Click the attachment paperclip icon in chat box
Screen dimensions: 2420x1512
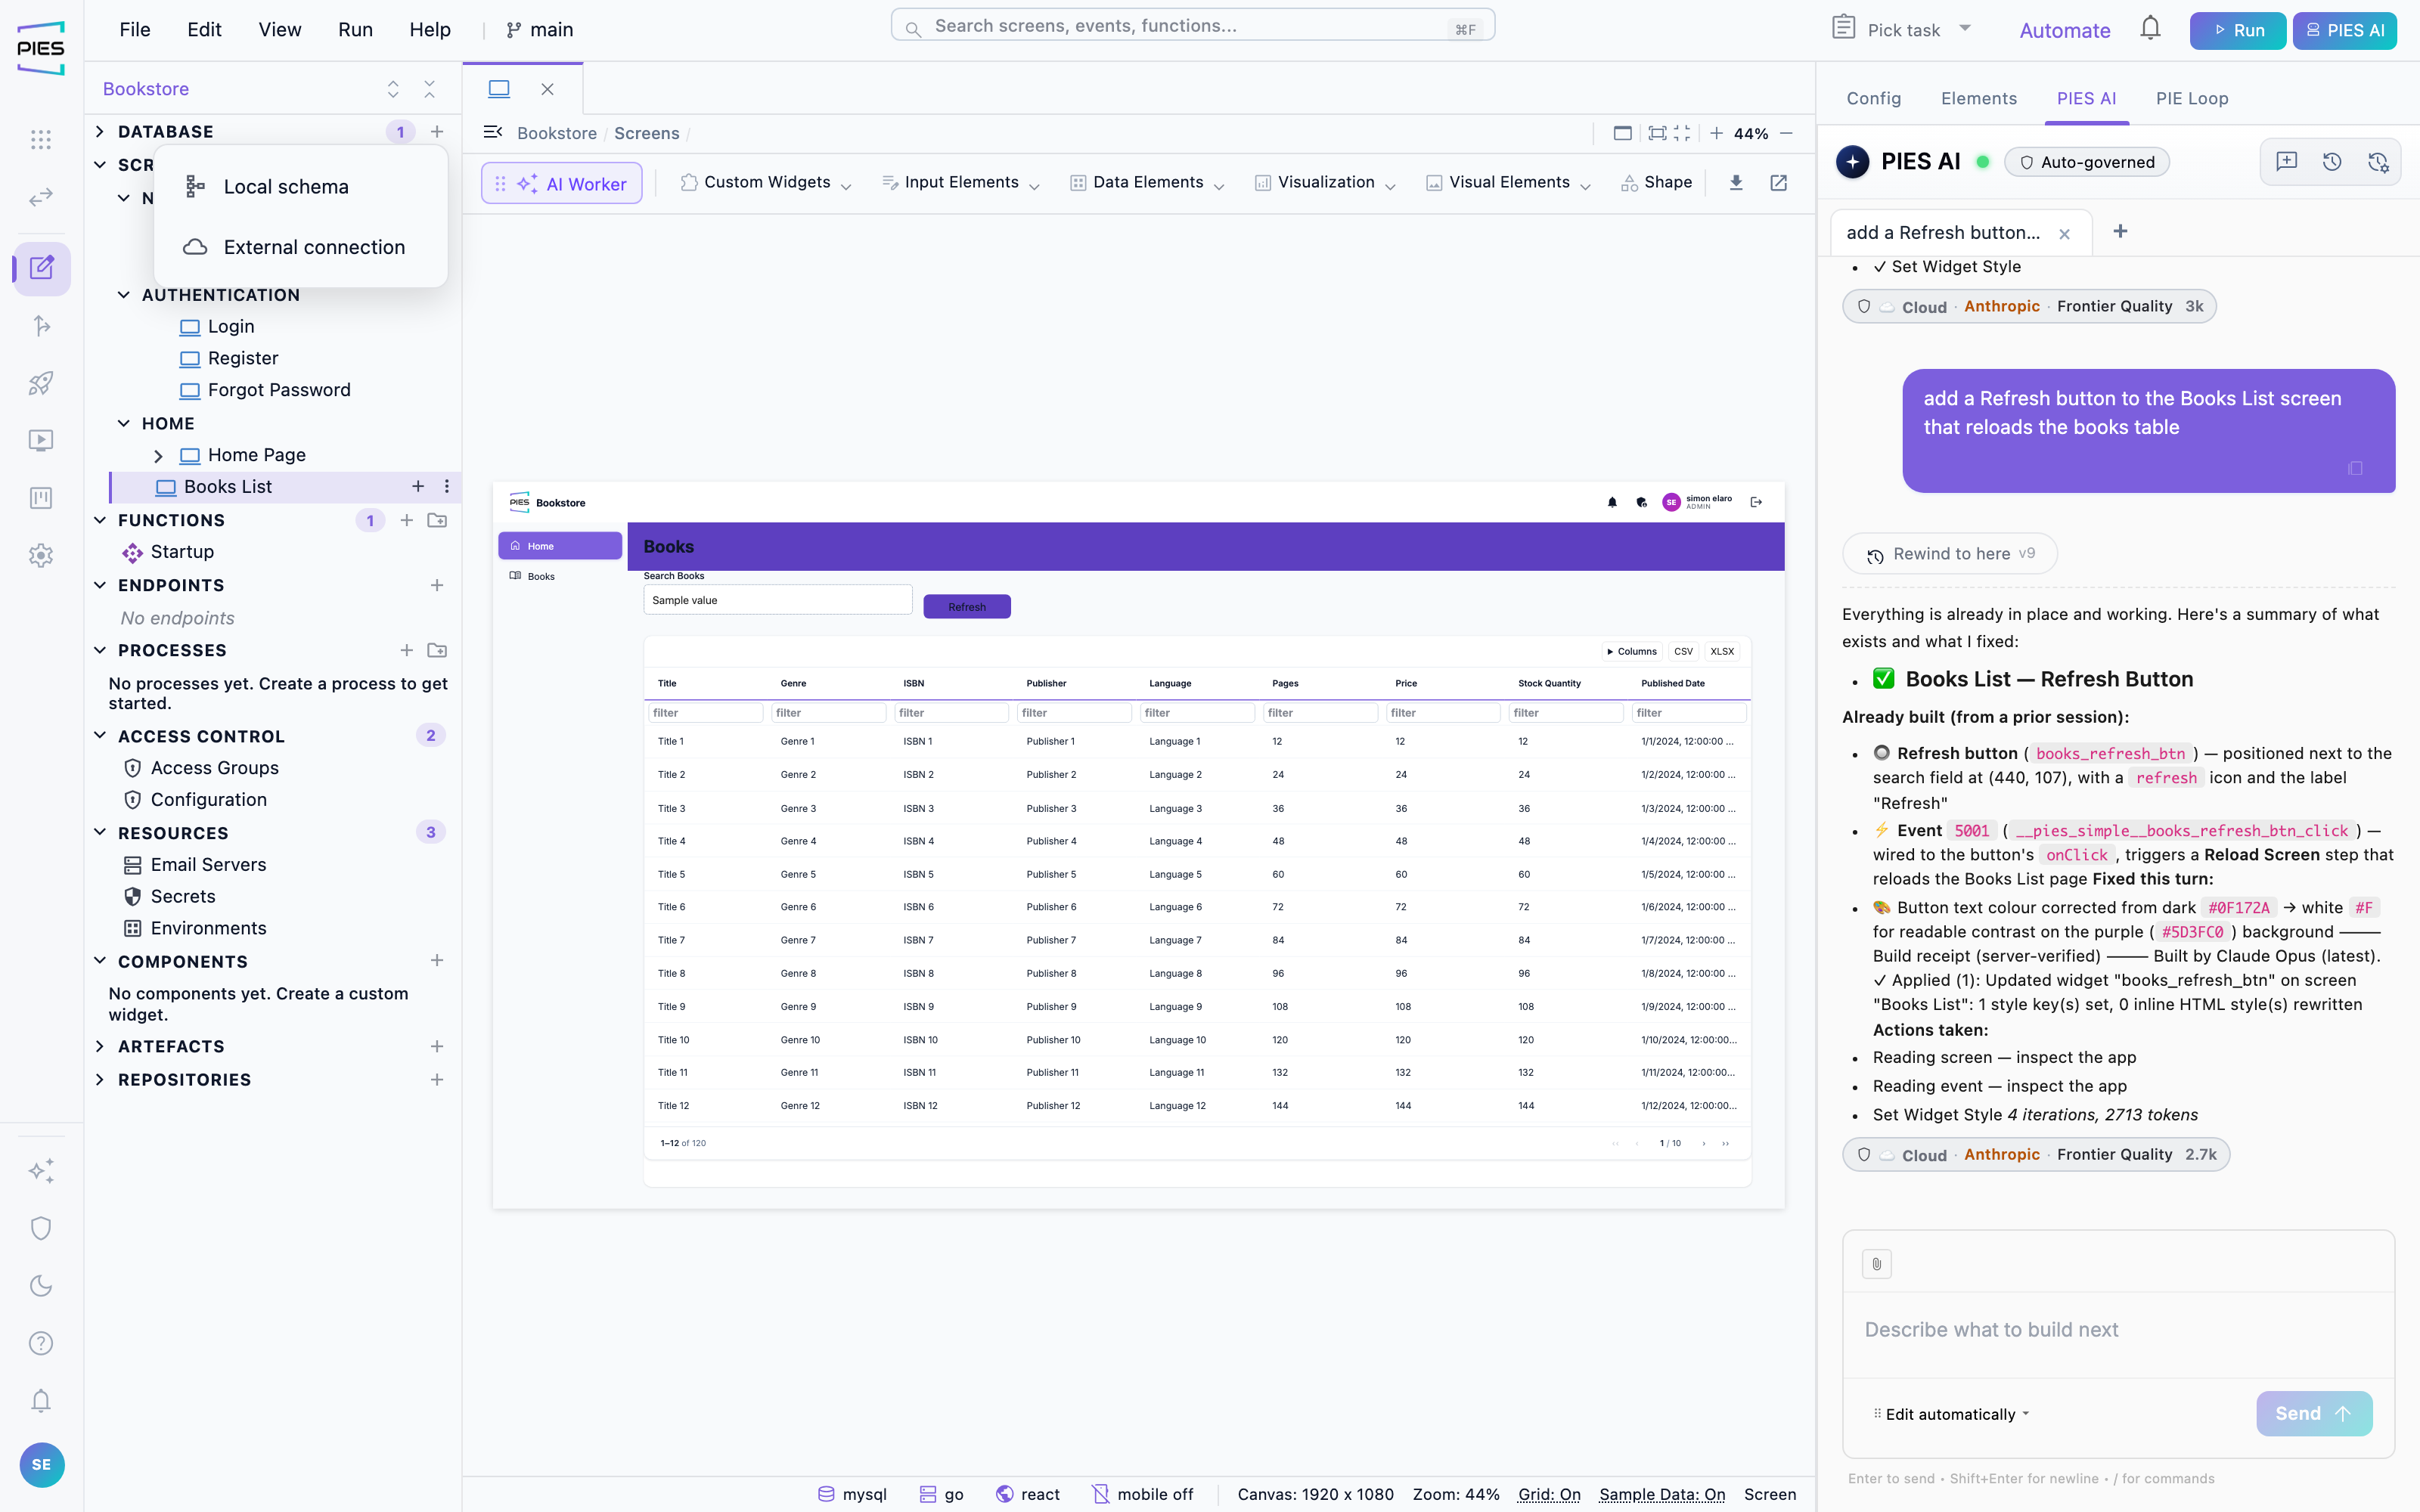[x=1876, y=1263]
